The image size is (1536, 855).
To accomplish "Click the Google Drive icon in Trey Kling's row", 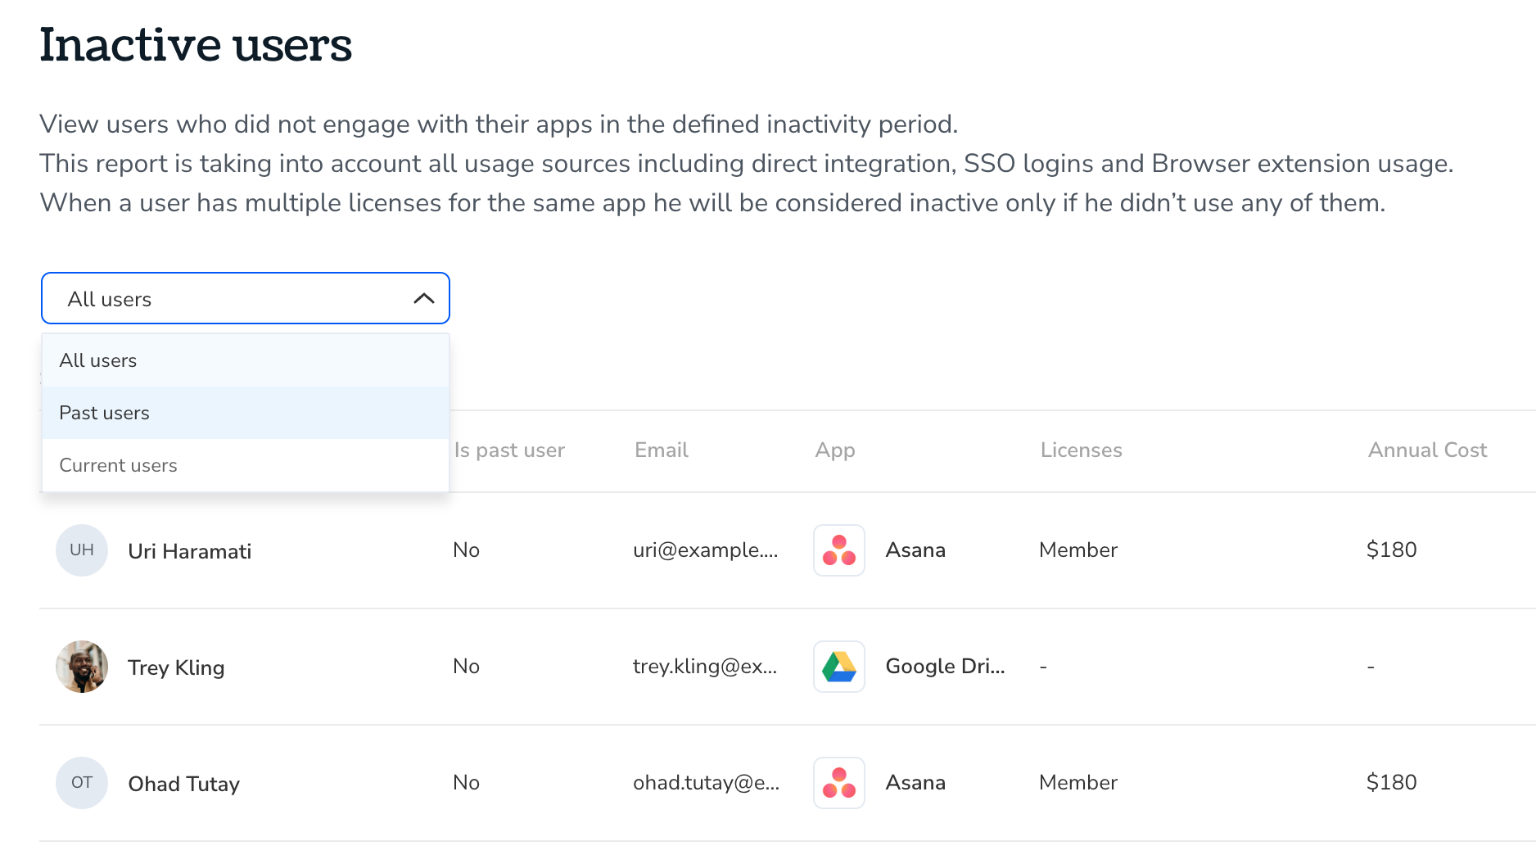I will point(839,667).
